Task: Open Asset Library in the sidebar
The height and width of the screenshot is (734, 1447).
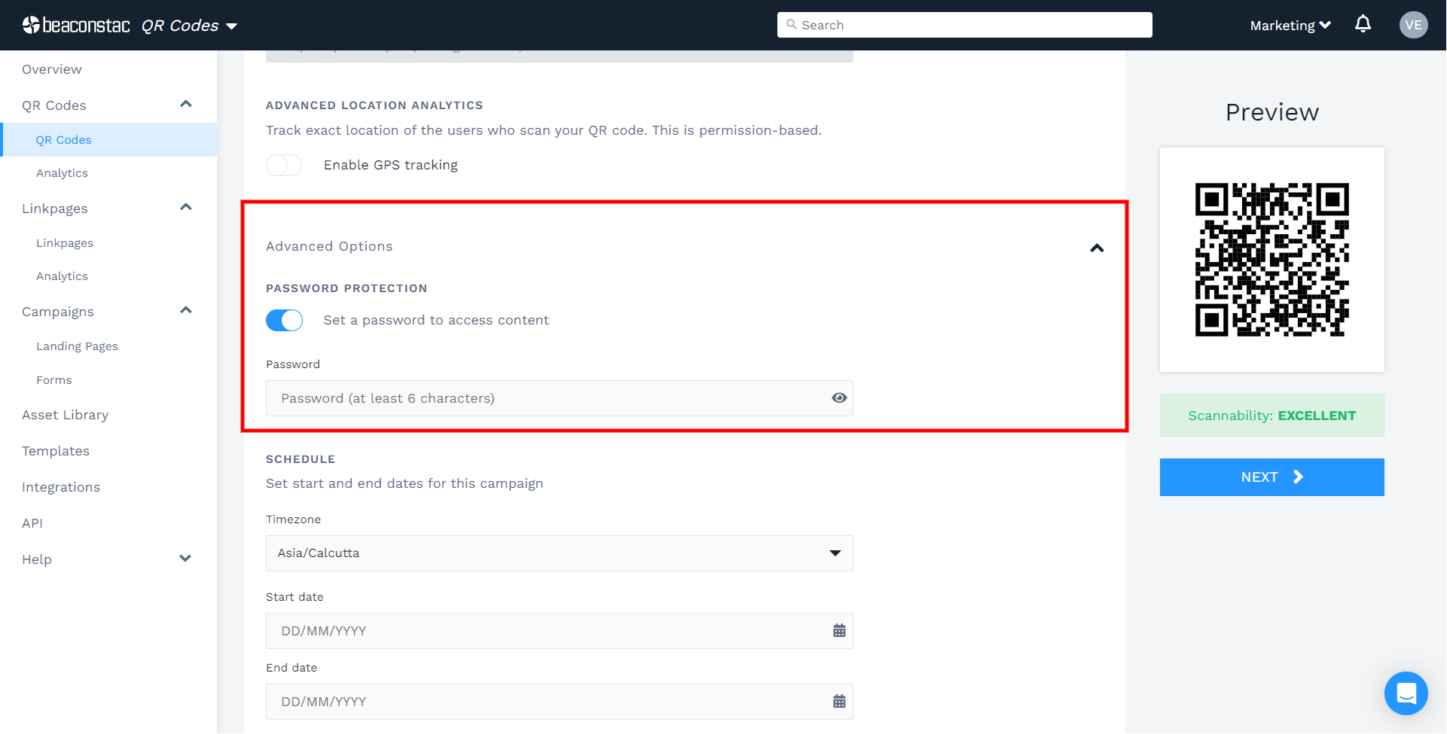Action: tap(66, 415)
